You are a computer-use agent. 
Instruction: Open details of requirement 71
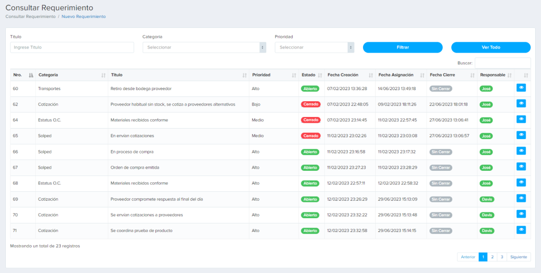pyautogui.click(x=521, y=230)
